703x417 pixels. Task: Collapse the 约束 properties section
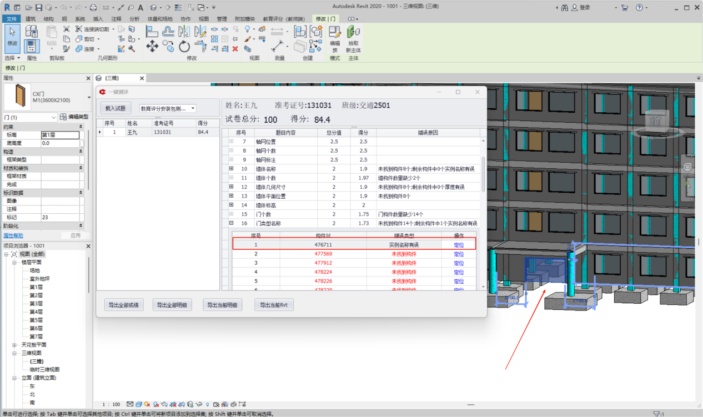click(x=82, y=127)
